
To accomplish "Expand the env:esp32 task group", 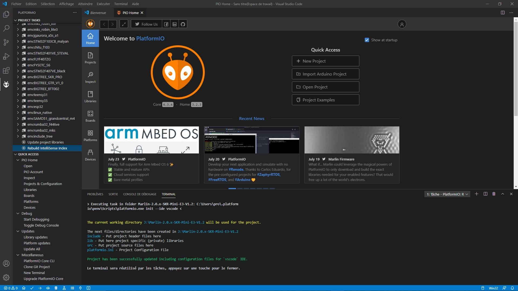I will pyautogui.click(x=18, y=107).
